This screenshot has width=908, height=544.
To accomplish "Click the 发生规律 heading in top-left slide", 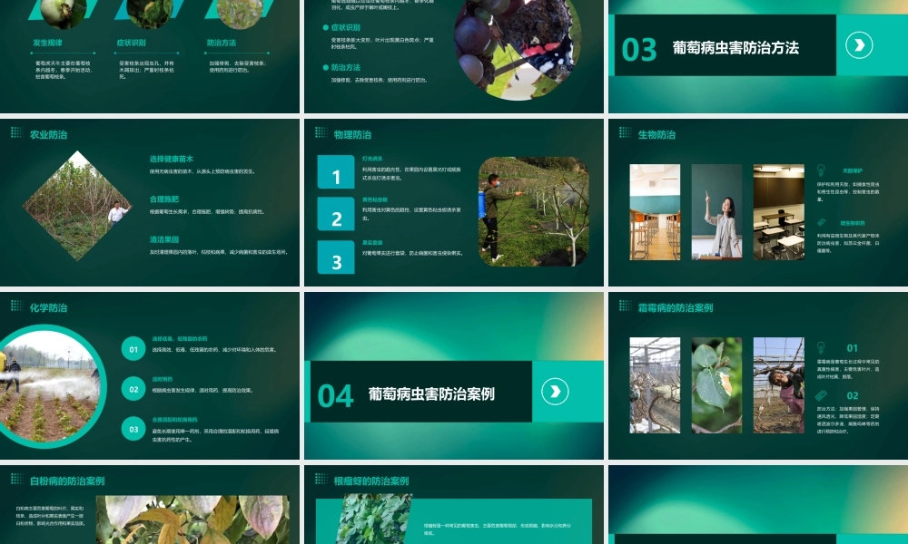I will [47, 43].
